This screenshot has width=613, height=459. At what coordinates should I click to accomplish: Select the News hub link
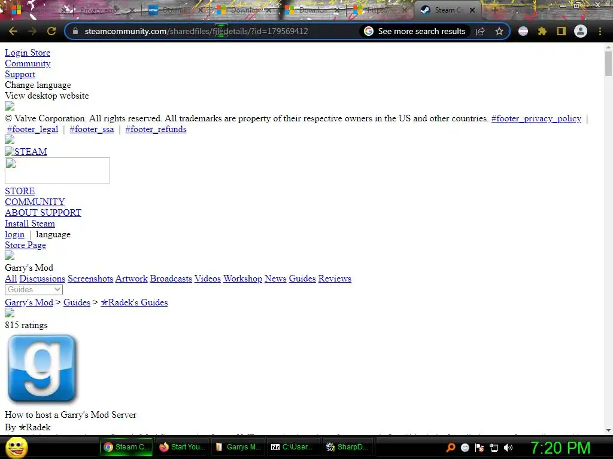tap(275, 279)
